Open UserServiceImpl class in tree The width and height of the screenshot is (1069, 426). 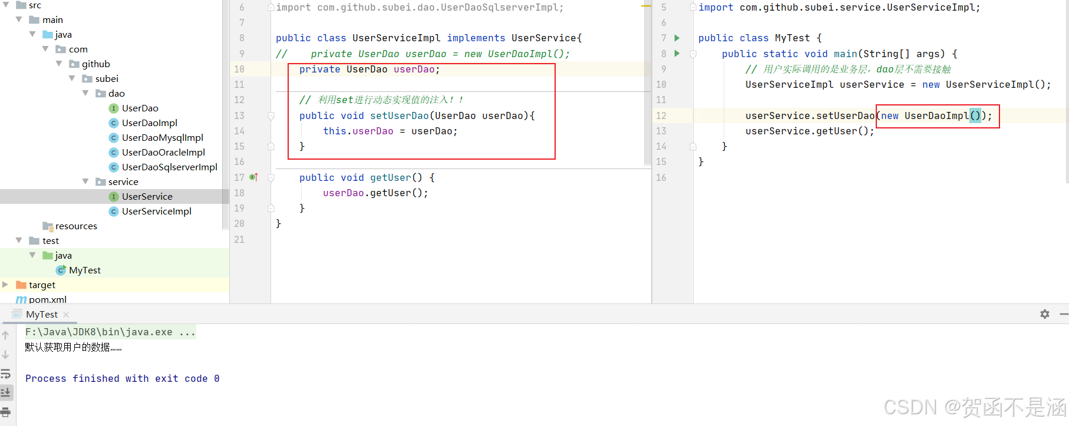(x=156, y=211)
